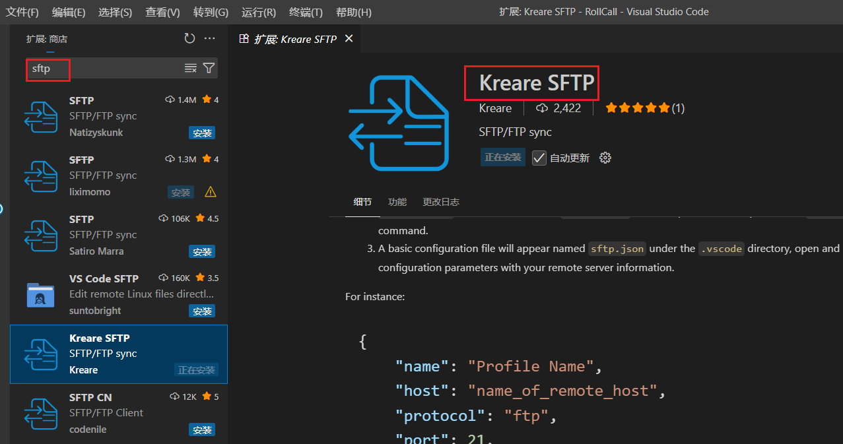Install codenile's SFTP CN extension
843x444 pixels.
pos(202,429)
